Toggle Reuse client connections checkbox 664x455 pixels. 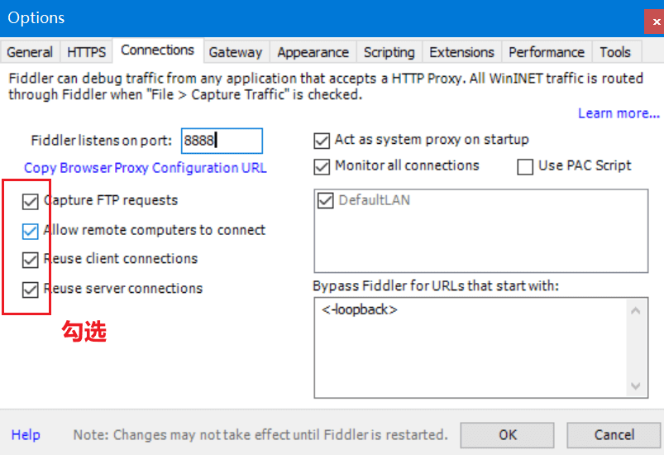pyautogui.click(x=31, y=259)
